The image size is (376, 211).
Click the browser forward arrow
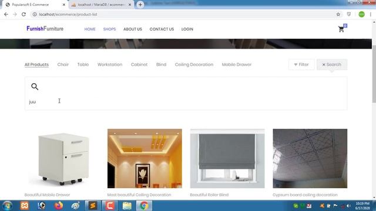(x=15, y=14)
